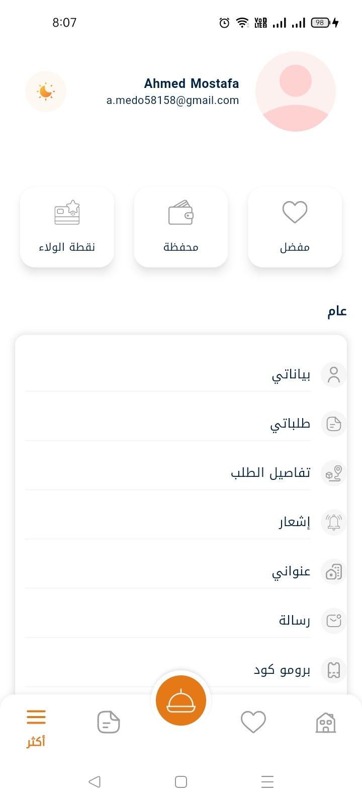Toggle the dark/light theme sun-moon button
The image size is (362, 804).
(x=46, y=91)
